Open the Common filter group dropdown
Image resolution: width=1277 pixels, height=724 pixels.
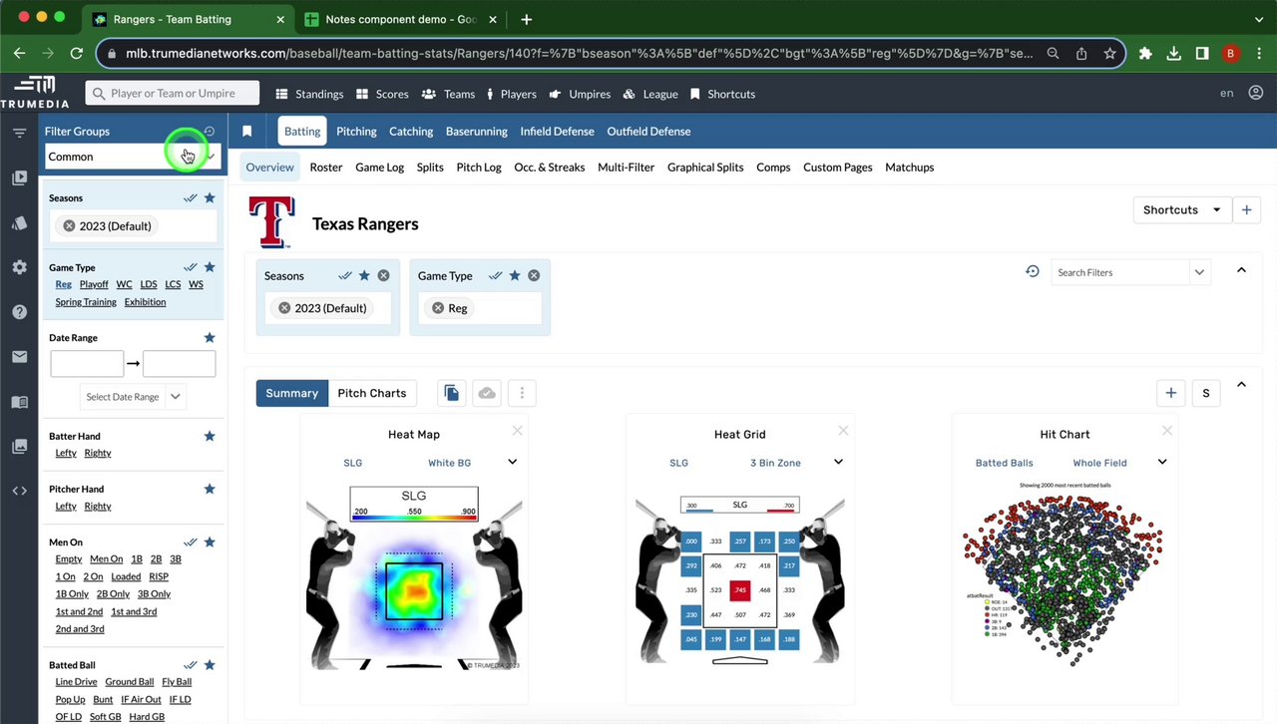(133, 157)
